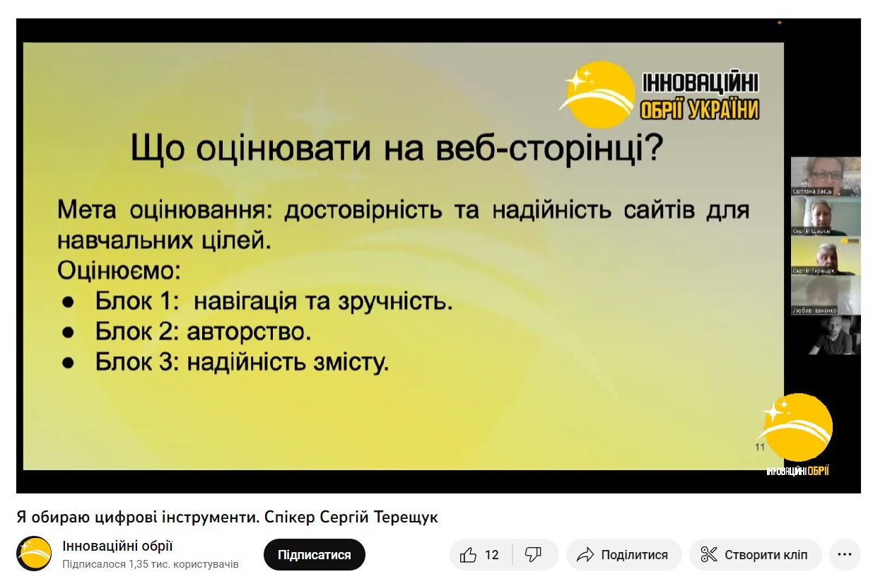Click the video player slide area
The width and height of the screenshot is (873, 579).
403,256
